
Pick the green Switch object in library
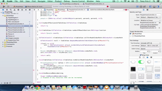(x=141, y=62)
